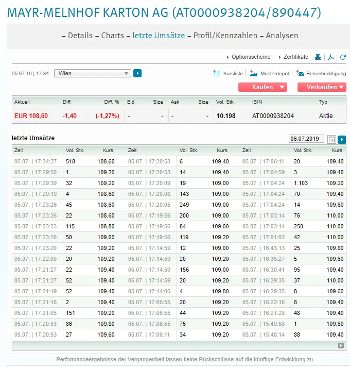The height and width of the screenshot is (367, 350).
Task: Click ISIN value AT0000938204 in quote row
Action: pos(273,116)
